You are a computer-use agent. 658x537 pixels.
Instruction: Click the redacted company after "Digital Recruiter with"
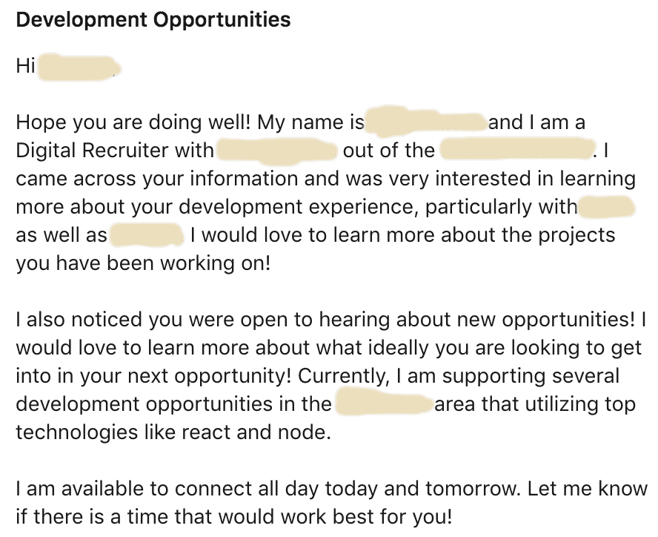tap(277, 151)
